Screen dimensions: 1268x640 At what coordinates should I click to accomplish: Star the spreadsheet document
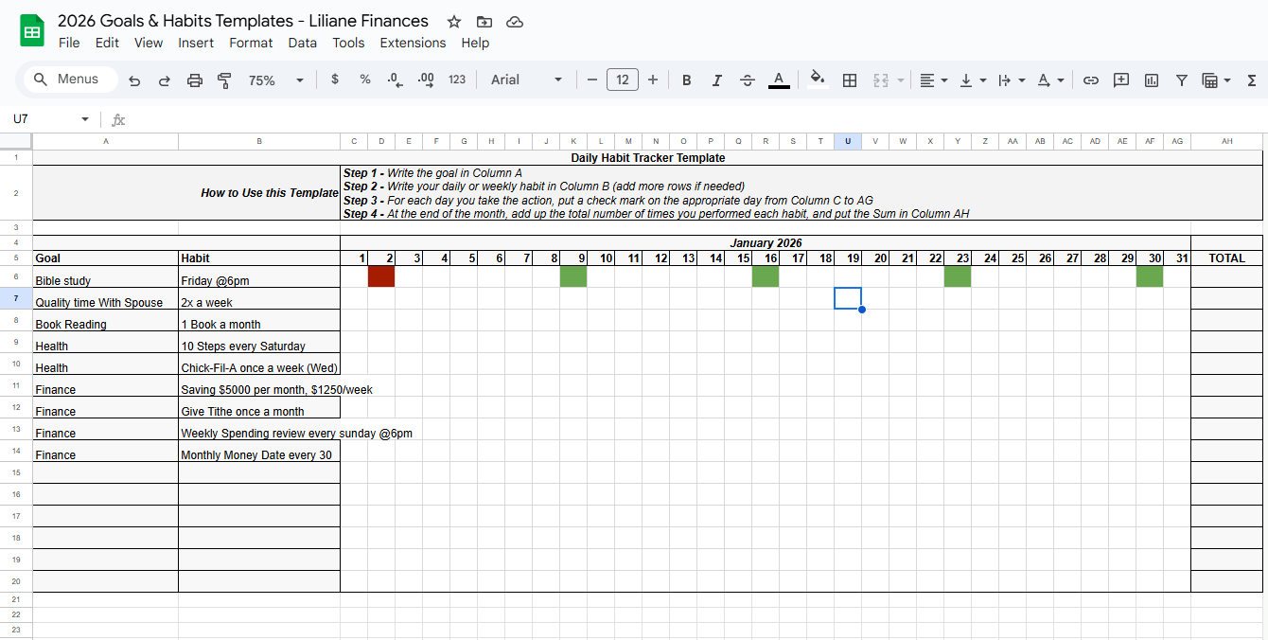(453, 21)
